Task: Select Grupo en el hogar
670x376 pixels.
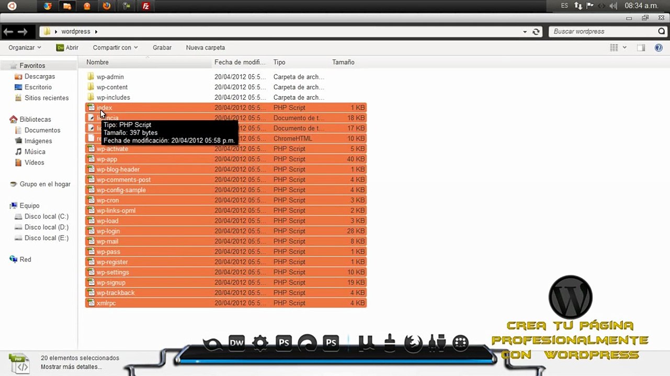Action: coord(45,184)
